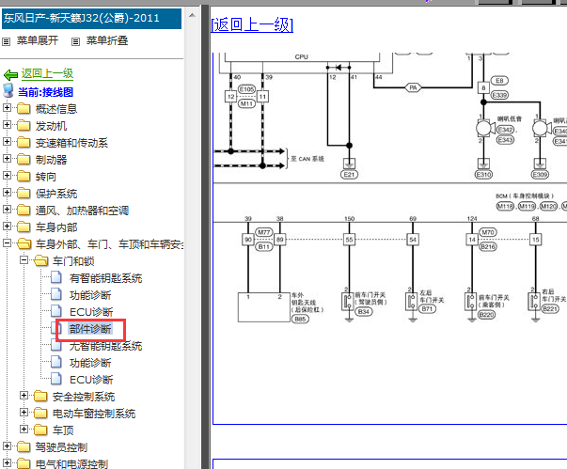Open 无智能钥匙系统 document
The image size is (567, 469).
105,346
